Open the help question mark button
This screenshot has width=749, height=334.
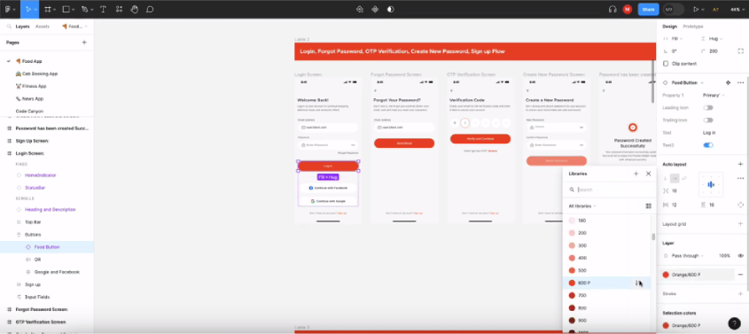734,323
